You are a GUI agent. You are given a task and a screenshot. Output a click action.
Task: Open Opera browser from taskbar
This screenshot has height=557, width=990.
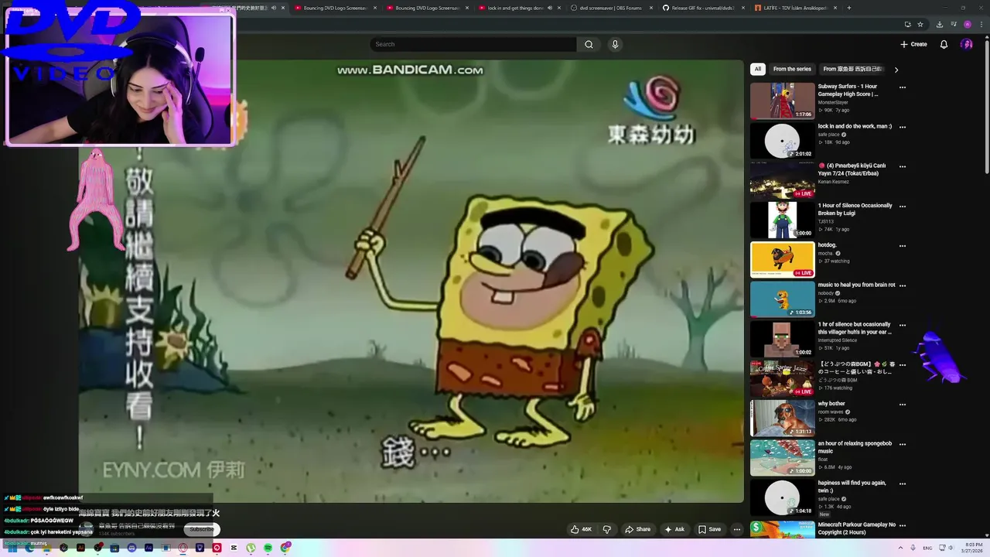183,548
